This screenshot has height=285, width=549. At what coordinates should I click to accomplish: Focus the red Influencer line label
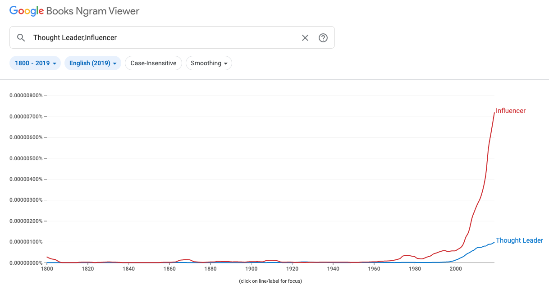pos(511,111)
